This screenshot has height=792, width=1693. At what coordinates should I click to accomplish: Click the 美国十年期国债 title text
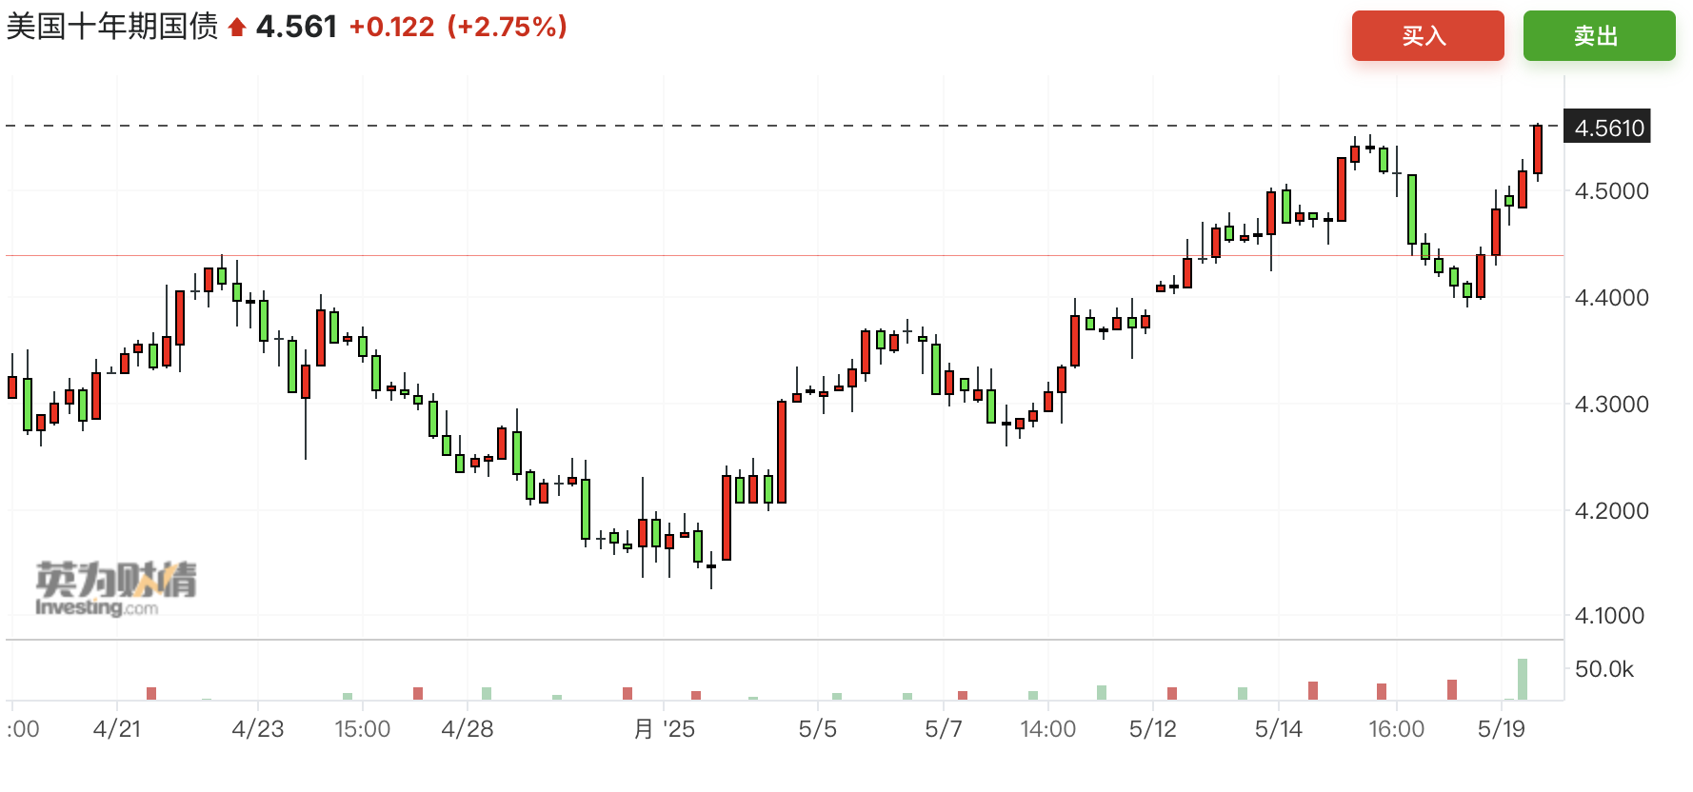click(x=112, y=27)
